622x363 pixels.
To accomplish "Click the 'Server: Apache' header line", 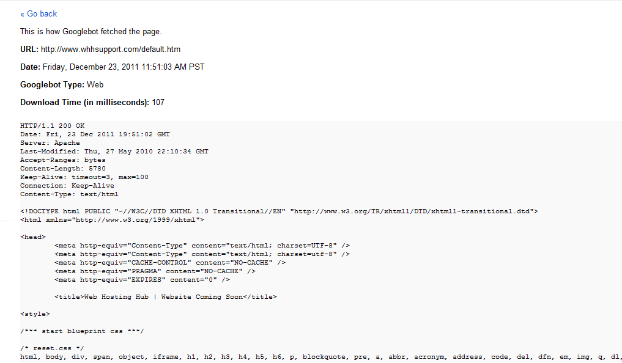I will coord(50,143).
